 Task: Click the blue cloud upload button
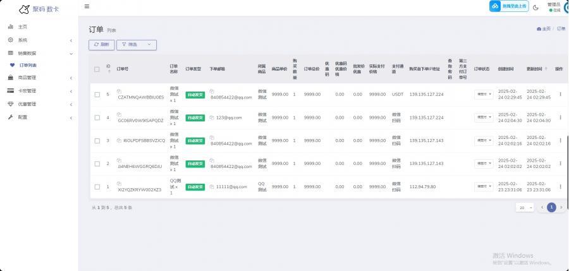pos(508,6)
